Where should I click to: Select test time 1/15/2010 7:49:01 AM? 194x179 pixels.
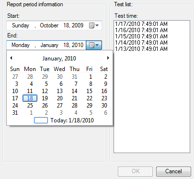coord(141,36)
